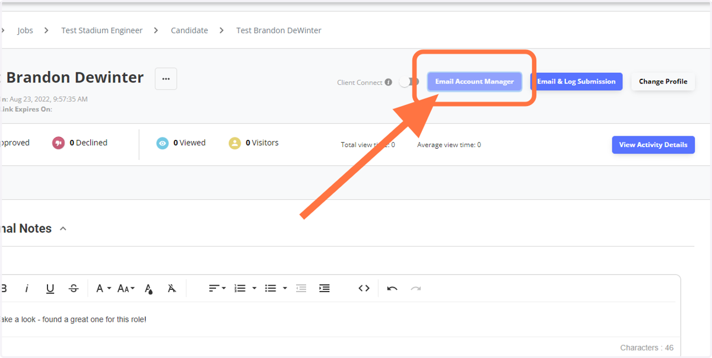This screenshot has width=712, height=358.
Task: Open ordered list style dropdown arrow
Action: 254,288
